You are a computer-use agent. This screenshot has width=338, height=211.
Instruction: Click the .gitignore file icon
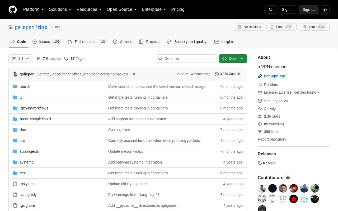(15, 205)
